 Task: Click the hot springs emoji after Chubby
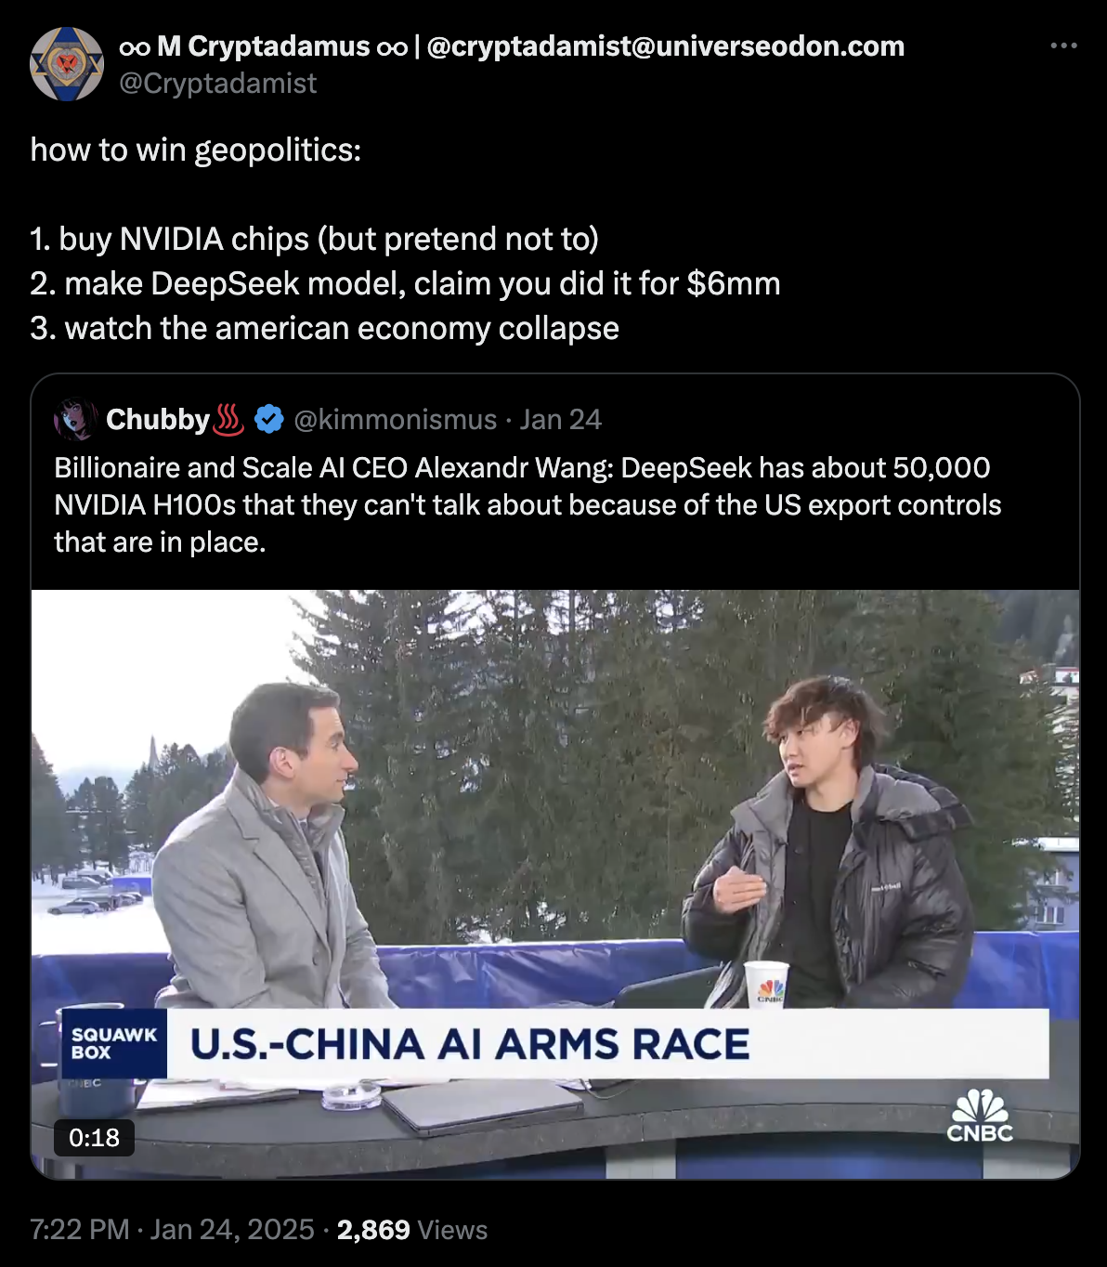(x=229, y=420)
